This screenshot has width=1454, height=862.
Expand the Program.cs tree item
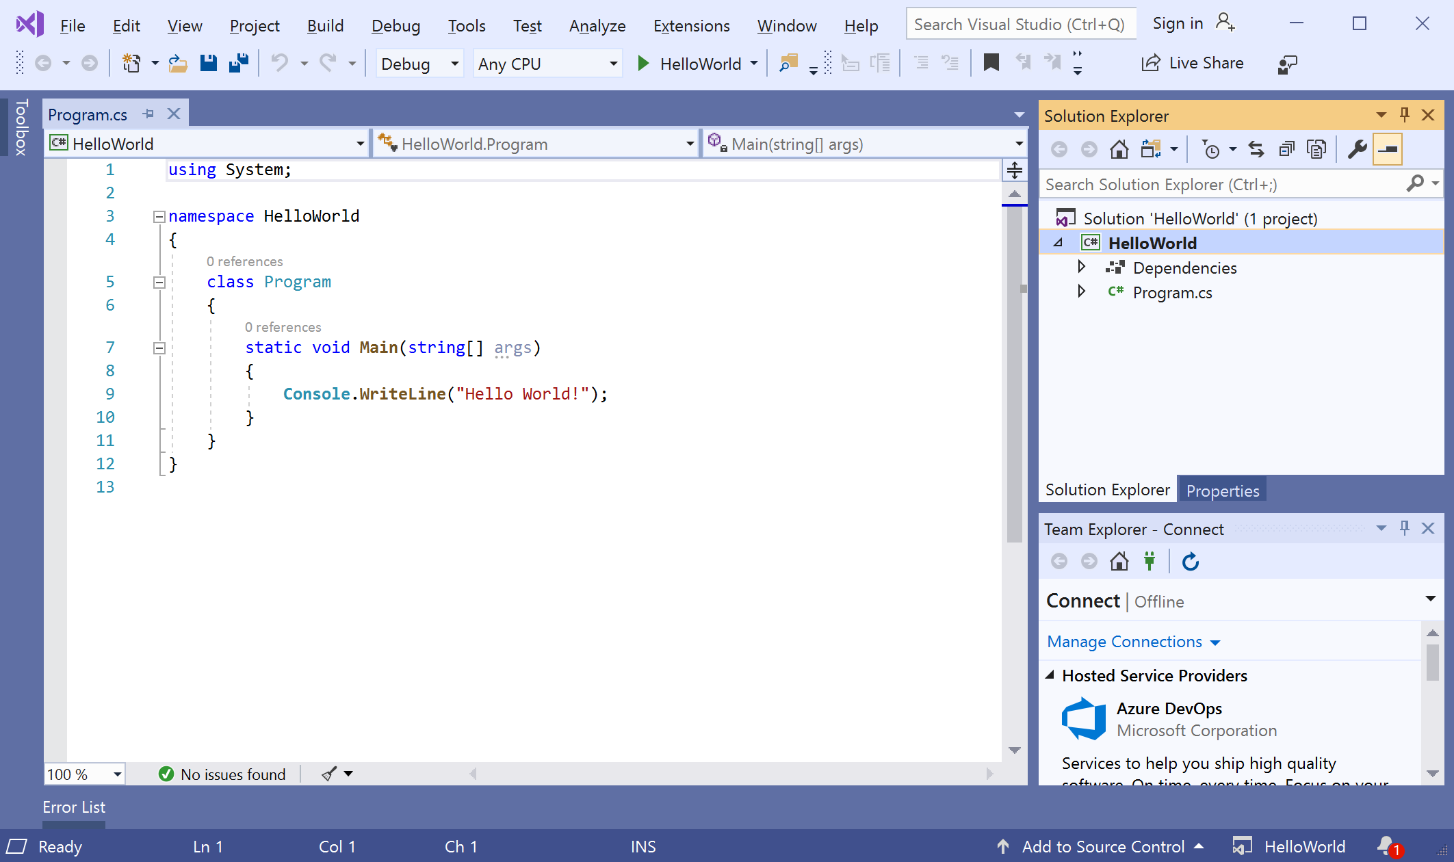point(1082,291)
